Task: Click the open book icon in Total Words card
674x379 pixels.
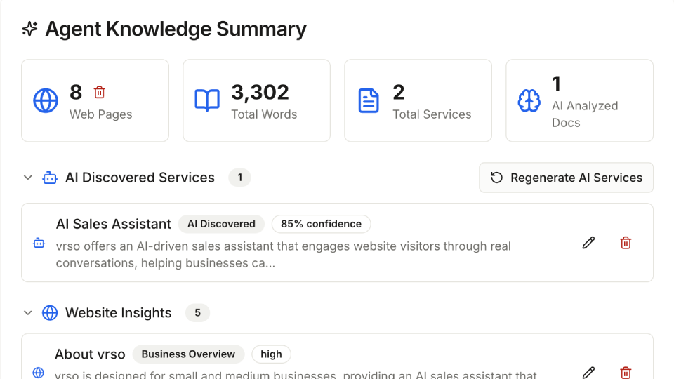Action: click(x=207, y=100)
